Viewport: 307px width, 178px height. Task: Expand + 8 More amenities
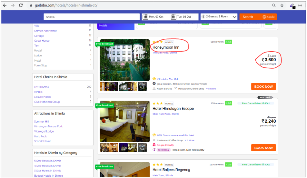point(211,89)
